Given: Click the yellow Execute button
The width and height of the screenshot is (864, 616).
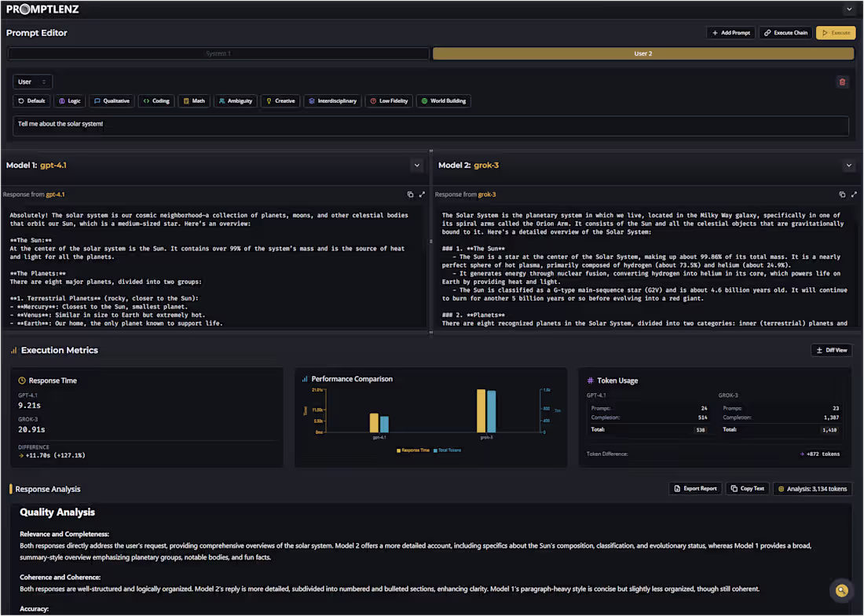Looking at the screenshot, I should [x=836, y=33].
